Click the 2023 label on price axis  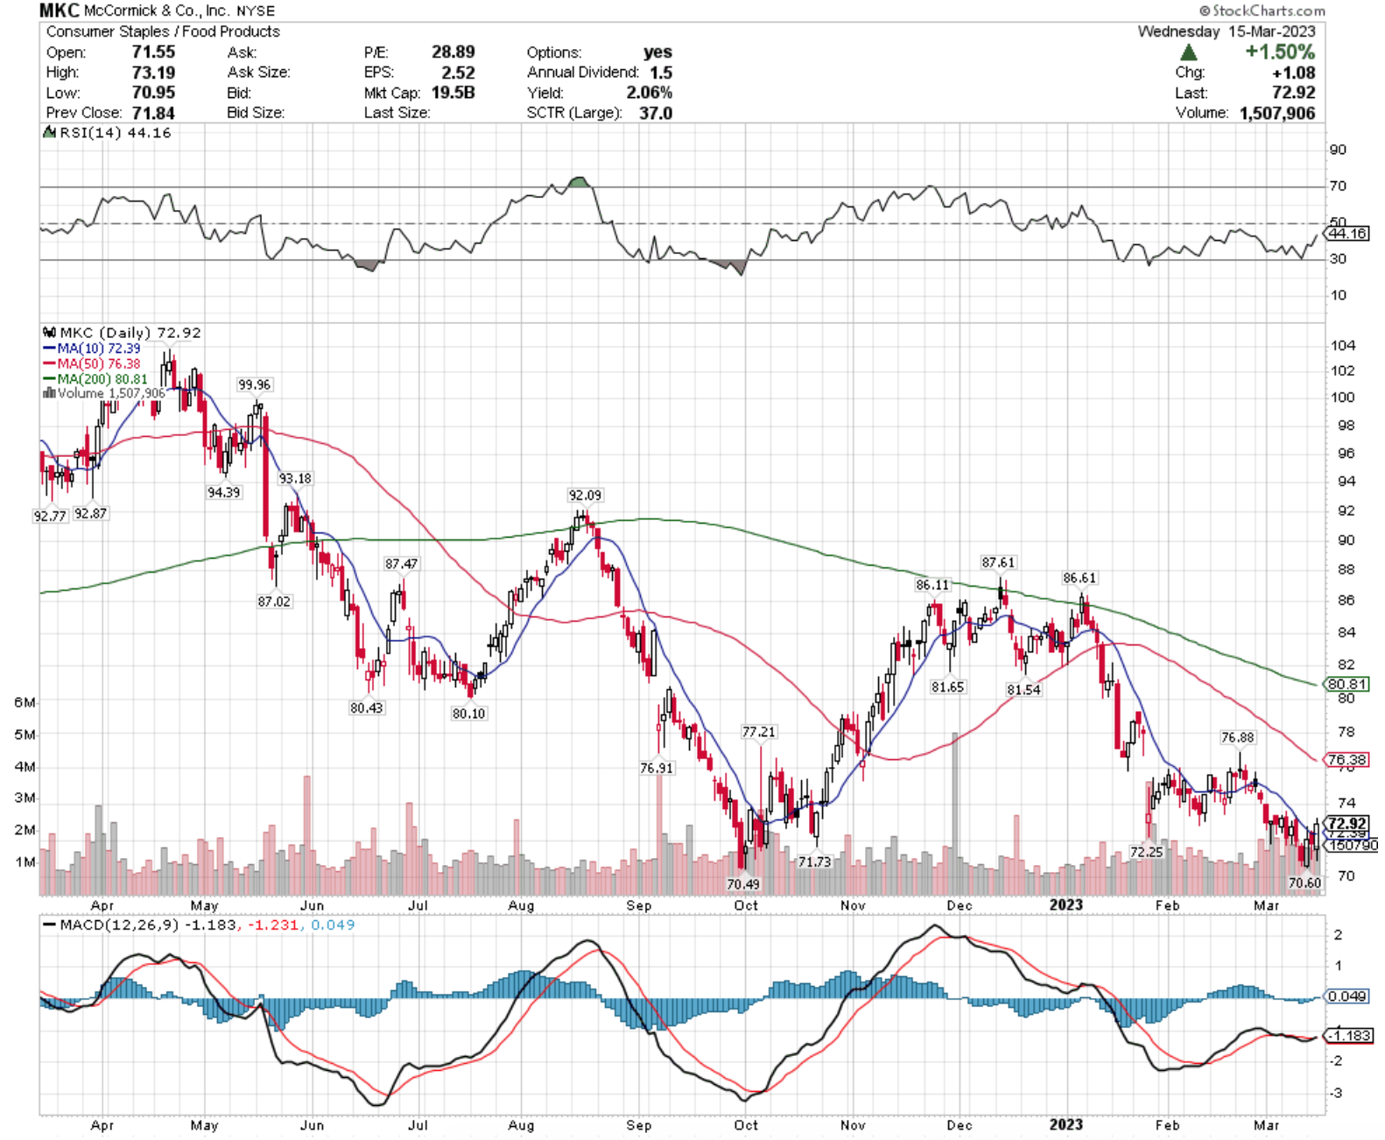point(1066,905)
